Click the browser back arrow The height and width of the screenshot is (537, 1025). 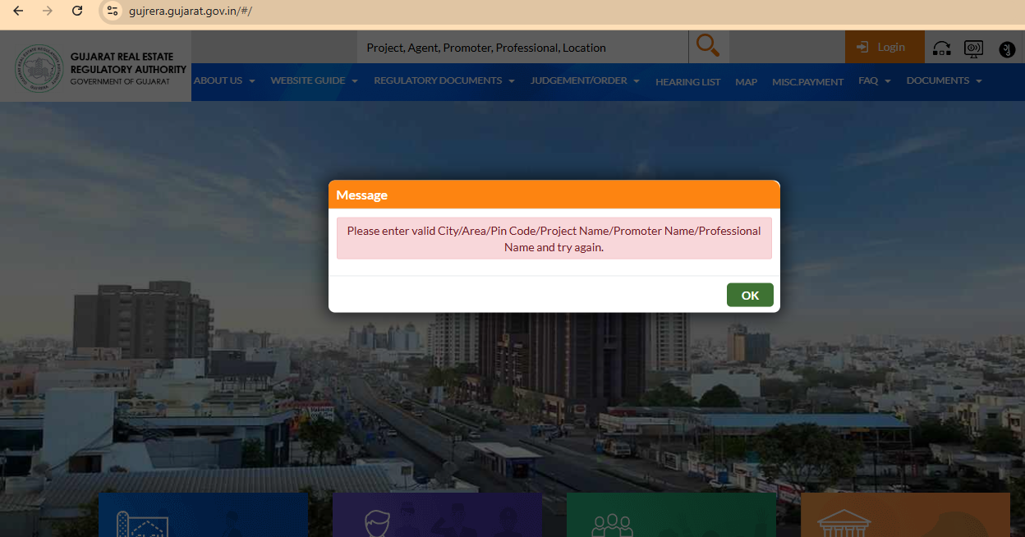coord(18,11)
